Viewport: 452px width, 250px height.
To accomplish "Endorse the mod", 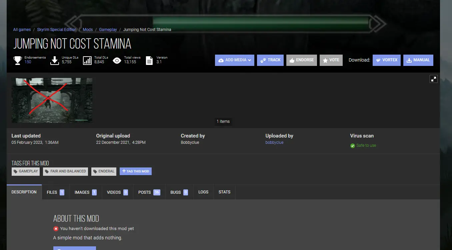I will click(302, 60).
